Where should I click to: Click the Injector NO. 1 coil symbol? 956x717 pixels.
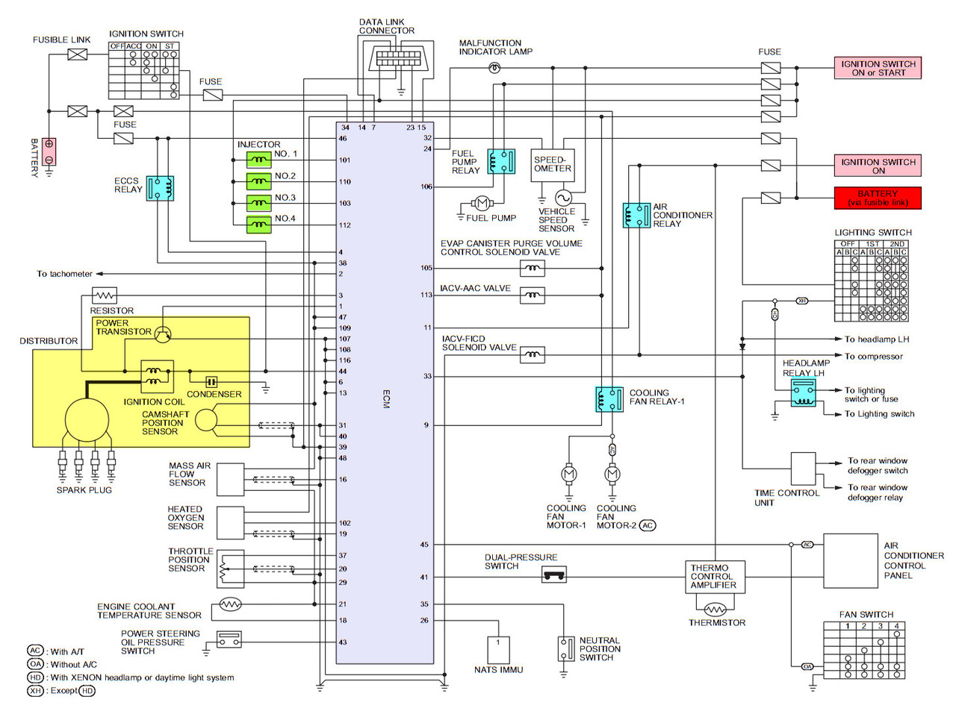point(259,160)
